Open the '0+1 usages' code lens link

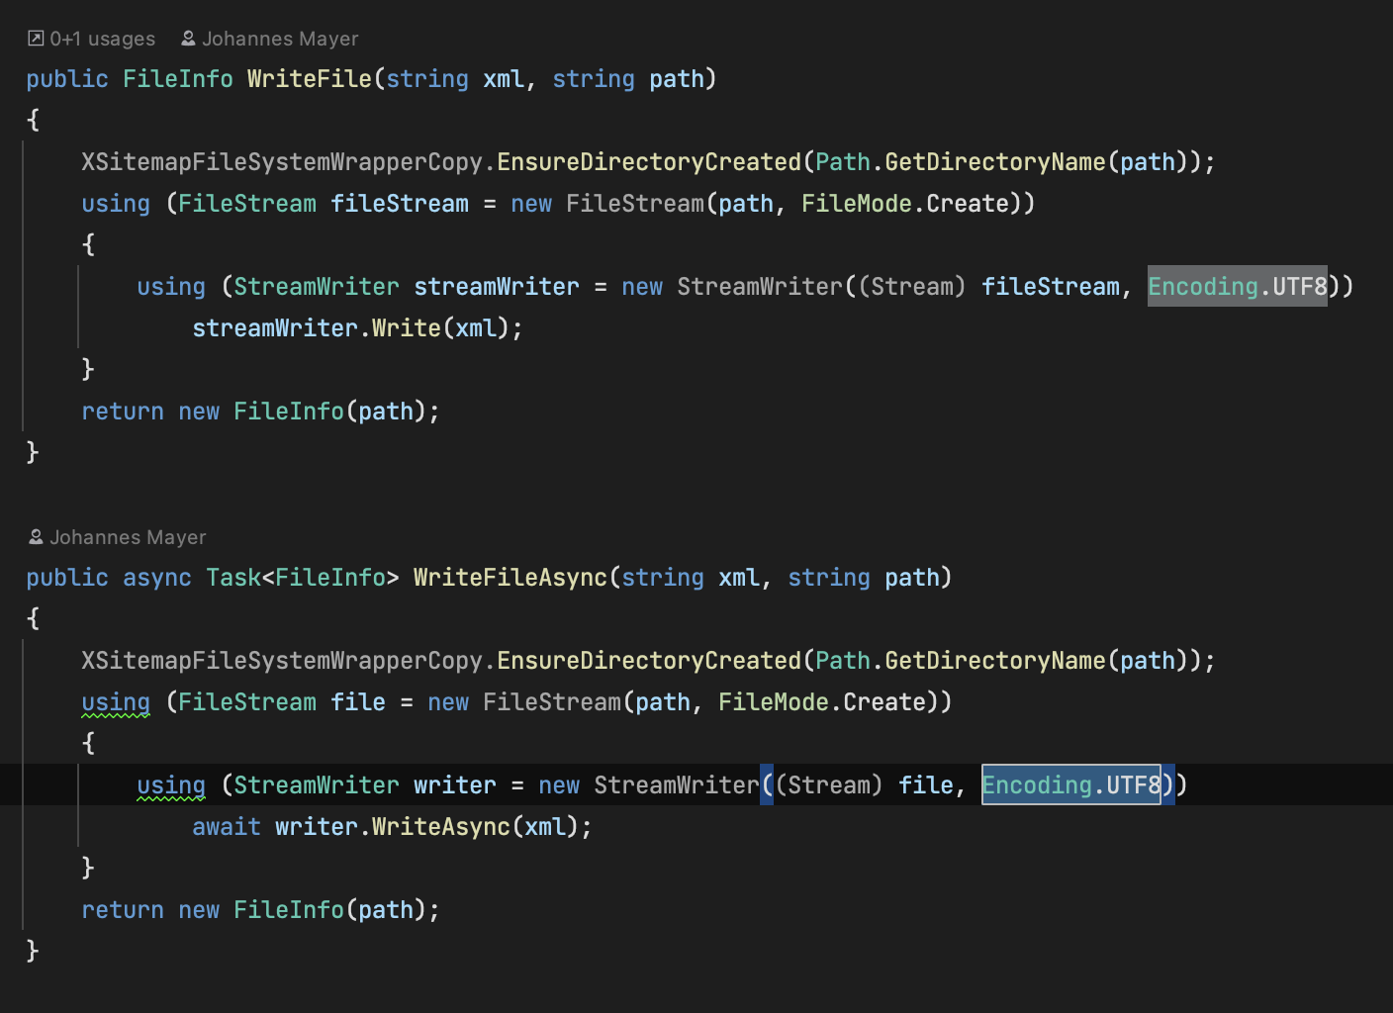103,39
